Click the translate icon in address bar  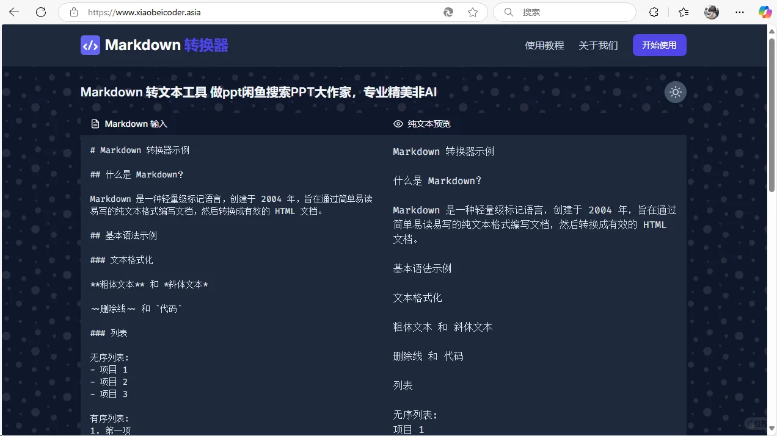point(448,12)
